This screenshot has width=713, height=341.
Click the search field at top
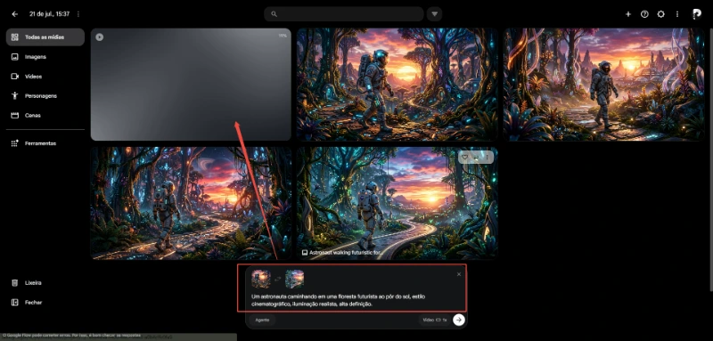(344, 14)
